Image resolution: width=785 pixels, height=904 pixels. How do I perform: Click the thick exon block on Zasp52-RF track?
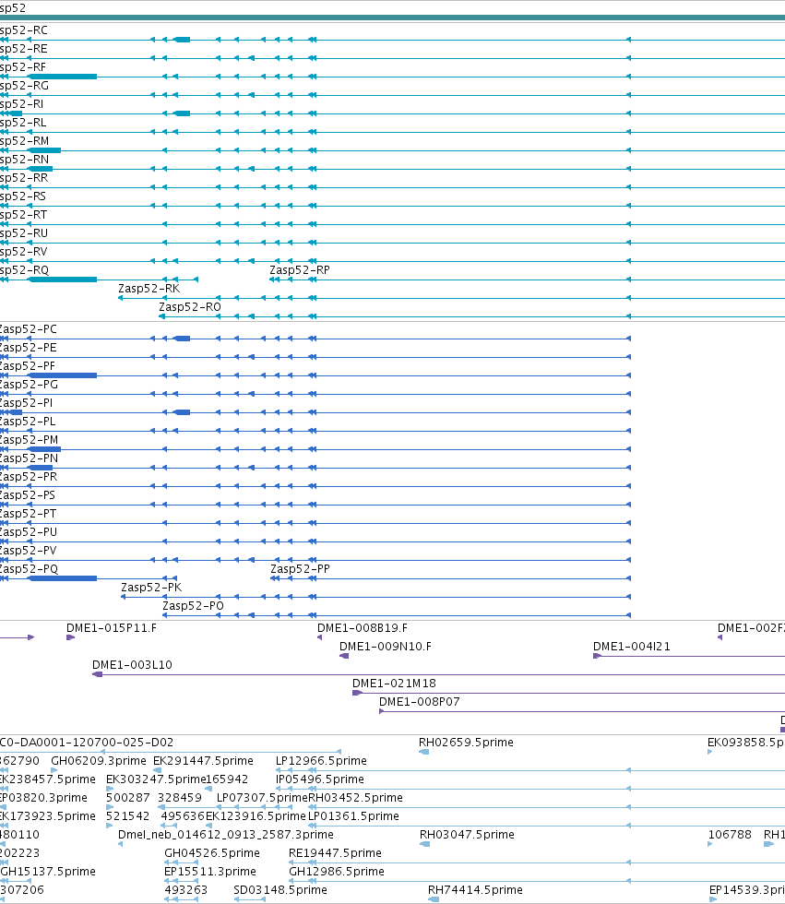point(63,77)
